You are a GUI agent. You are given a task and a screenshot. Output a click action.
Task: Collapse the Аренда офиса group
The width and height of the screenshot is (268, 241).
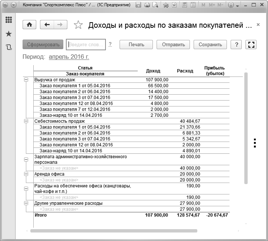(26, 174)
